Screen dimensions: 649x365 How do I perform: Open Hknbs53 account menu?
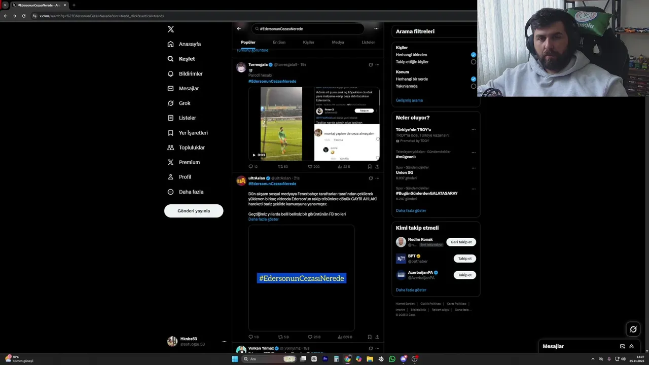coord(224,342)
